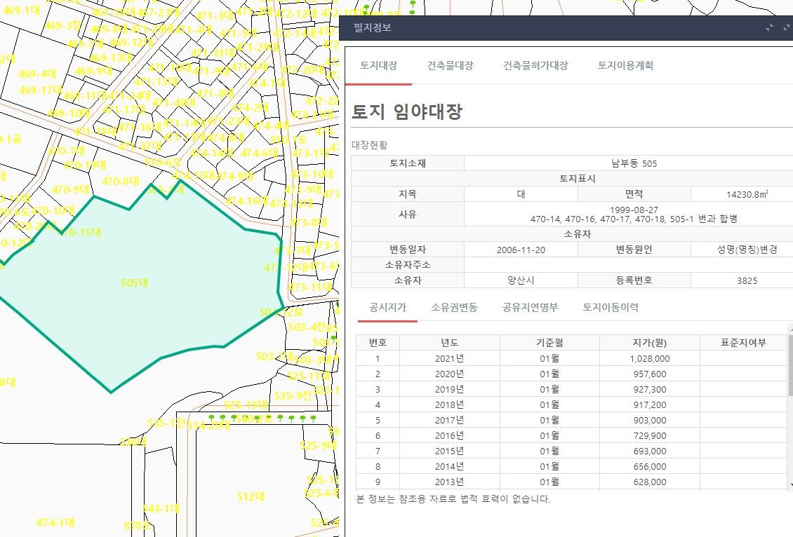This screenshot has width=793, height=537.
Task: Click the 년도 column header
Action: coord(450,343)
